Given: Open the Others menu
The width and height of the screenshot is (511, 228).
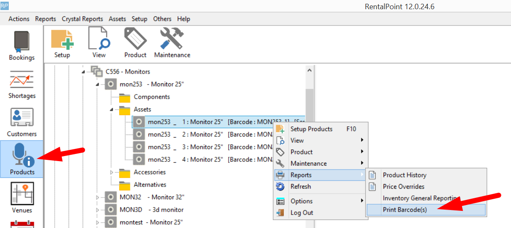Looking at the screenshot, I should coord(162,19).
